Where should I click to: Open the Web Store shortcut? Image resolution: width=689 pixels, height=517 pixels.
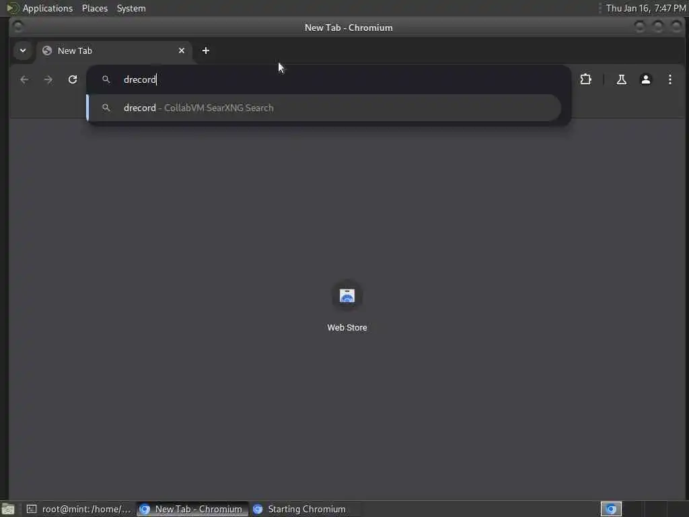347,306
